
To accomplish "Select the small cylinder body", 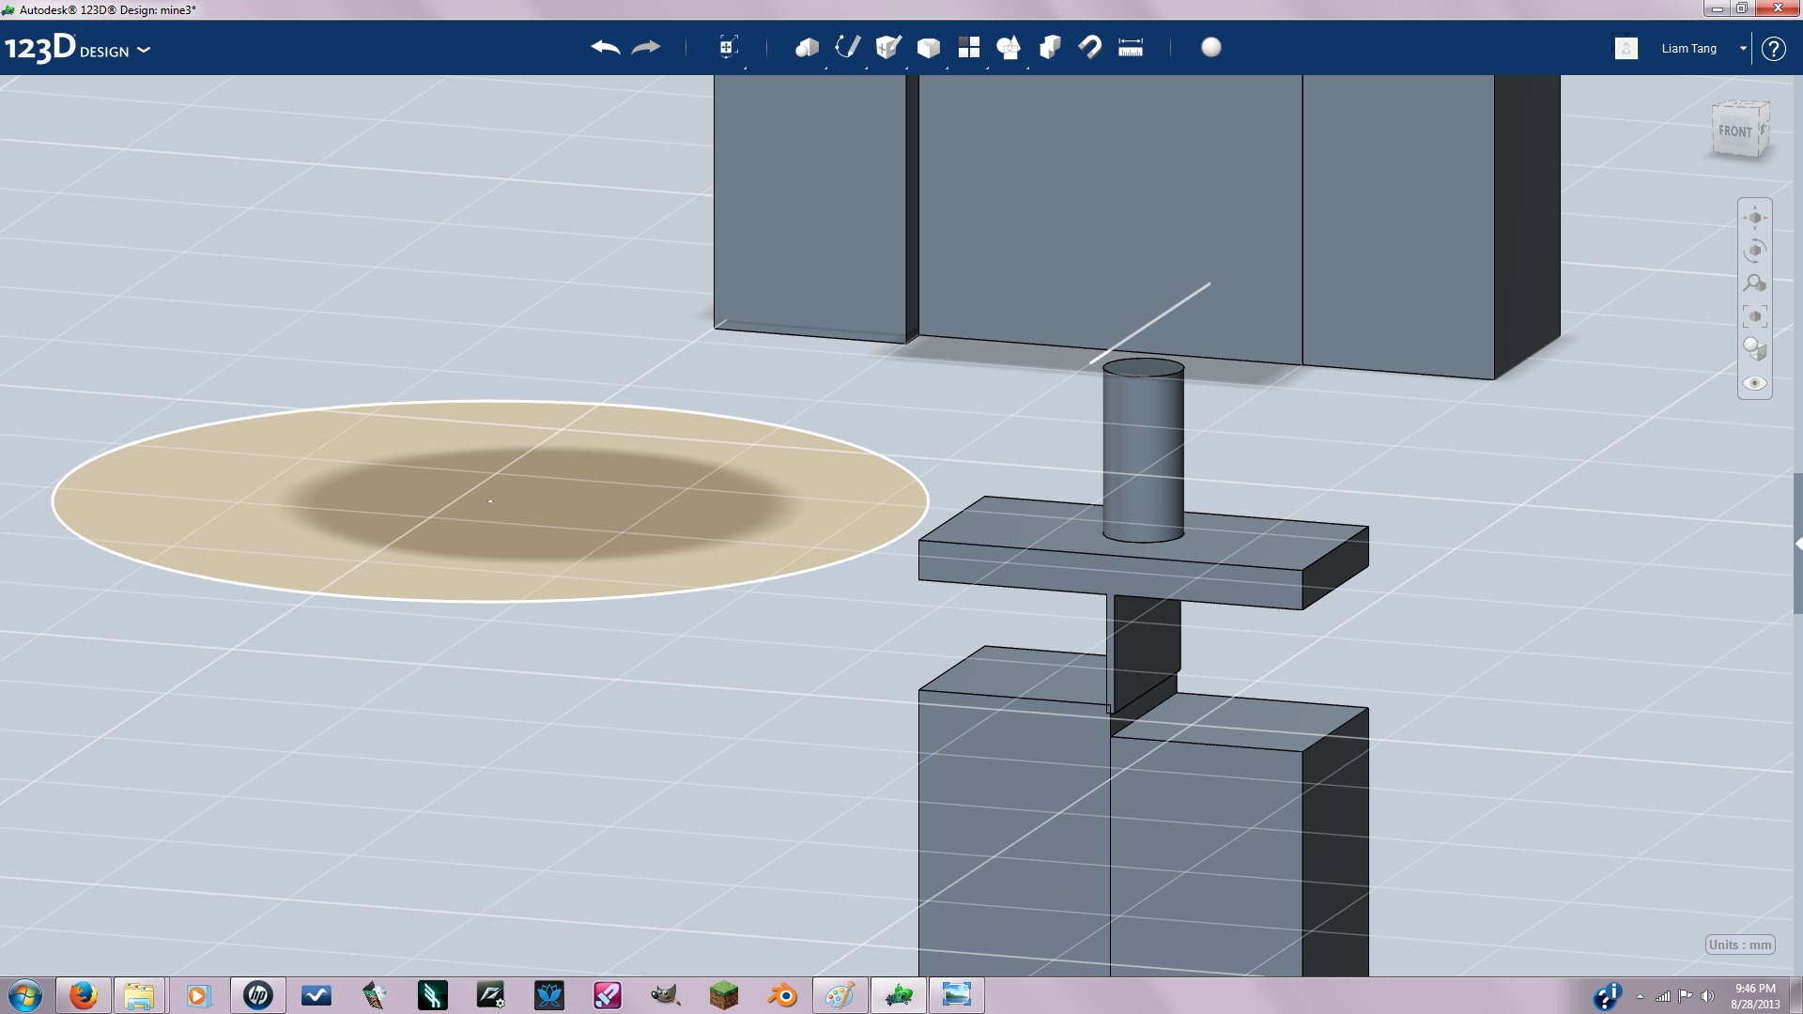I will click(x=1143, y=451).
